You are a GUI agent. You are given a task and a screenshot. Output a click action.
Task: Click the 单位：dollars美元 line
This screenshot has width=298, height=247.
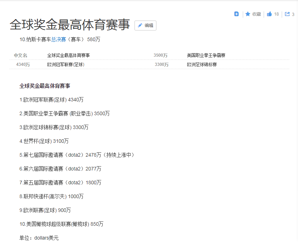point(39,238)
